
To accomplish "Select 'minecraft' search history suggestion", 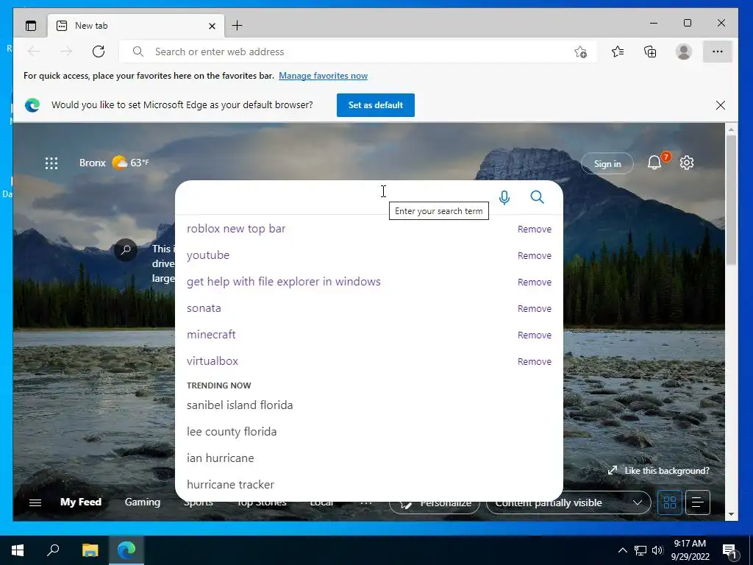I will (211, 335).
